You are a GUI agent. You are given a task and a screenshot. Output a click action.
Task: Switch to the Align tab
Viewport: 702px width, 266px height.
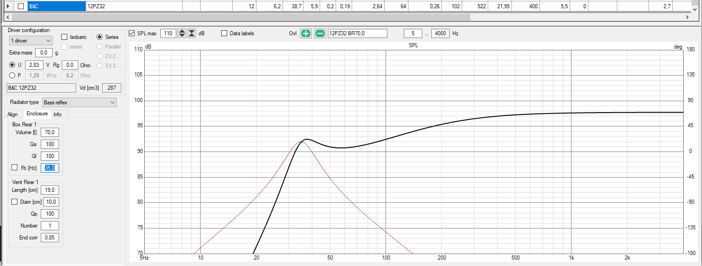click(x=12, y=114)
